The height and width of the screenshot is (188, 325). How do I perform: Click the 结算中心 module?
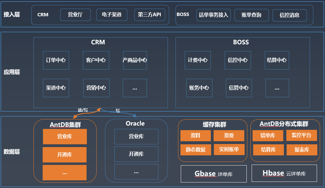pyautogui.click(x=277, y=60)
